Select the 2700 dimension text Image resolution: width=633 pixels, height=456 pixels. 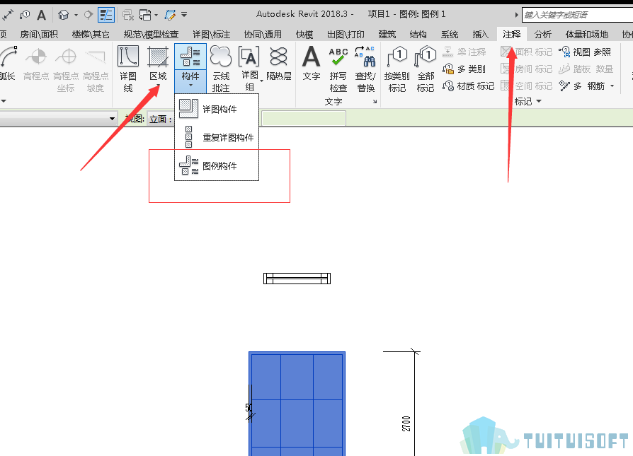[x=406, y=423]
